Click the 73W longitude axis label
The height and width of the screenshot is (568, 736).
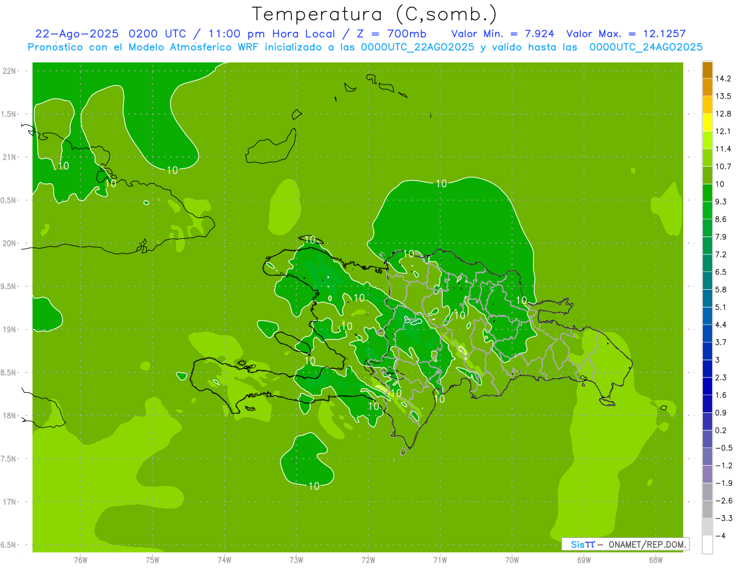click(x=296, y=559)
